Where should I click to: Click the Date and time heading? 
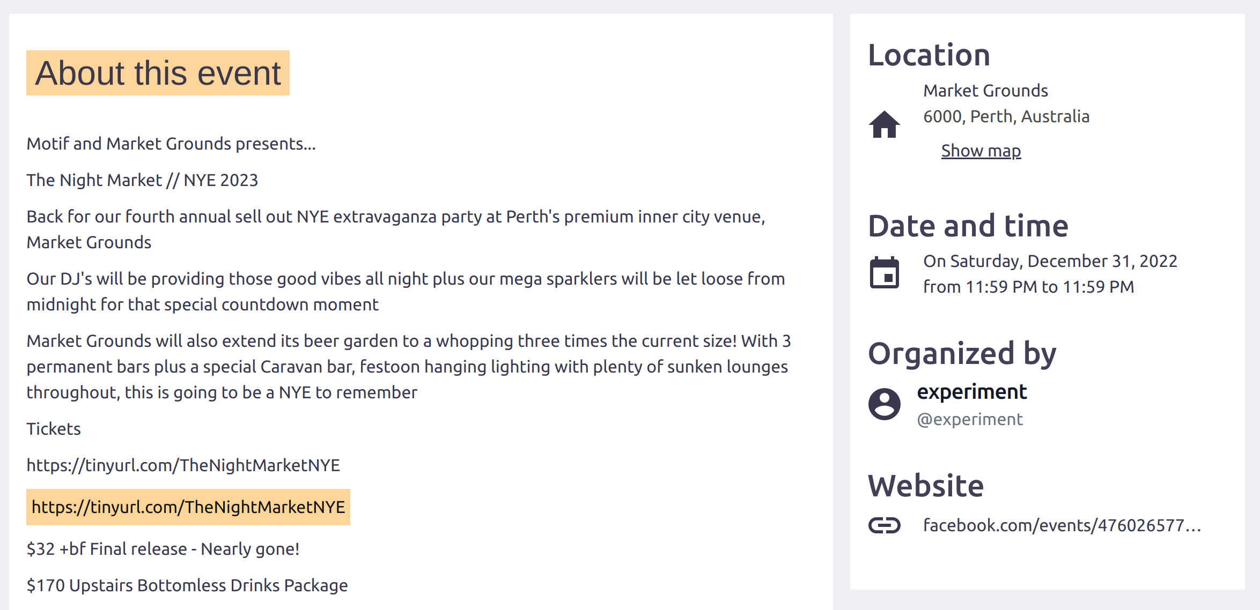coord(968,226)
